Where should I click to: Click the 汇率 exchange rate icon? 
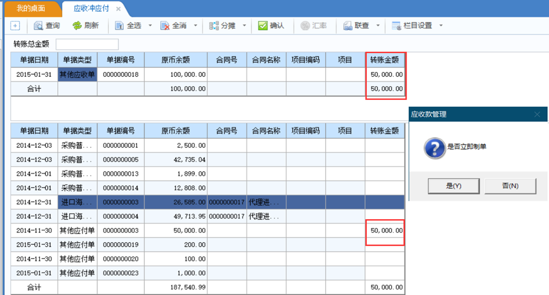point(305,25)
